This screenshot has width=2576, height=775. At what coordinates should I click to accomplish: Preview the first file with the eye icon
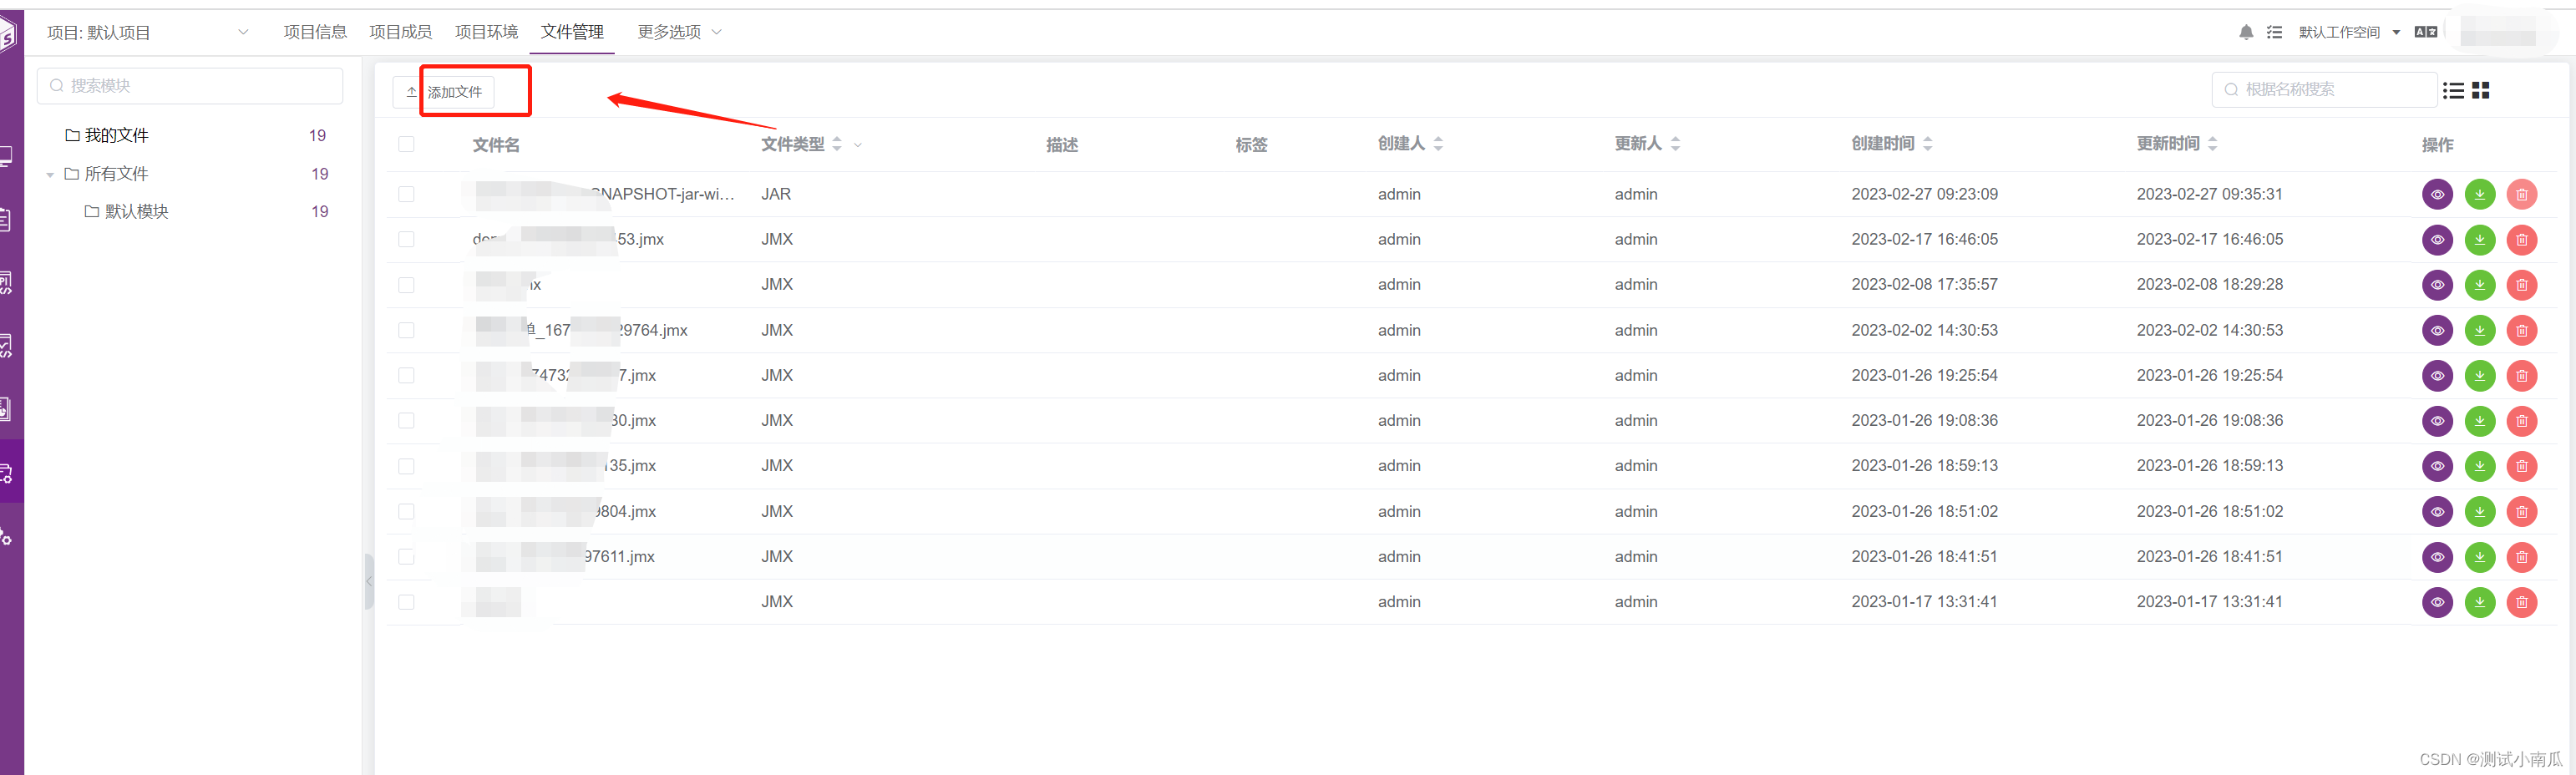coord(2438,194)
